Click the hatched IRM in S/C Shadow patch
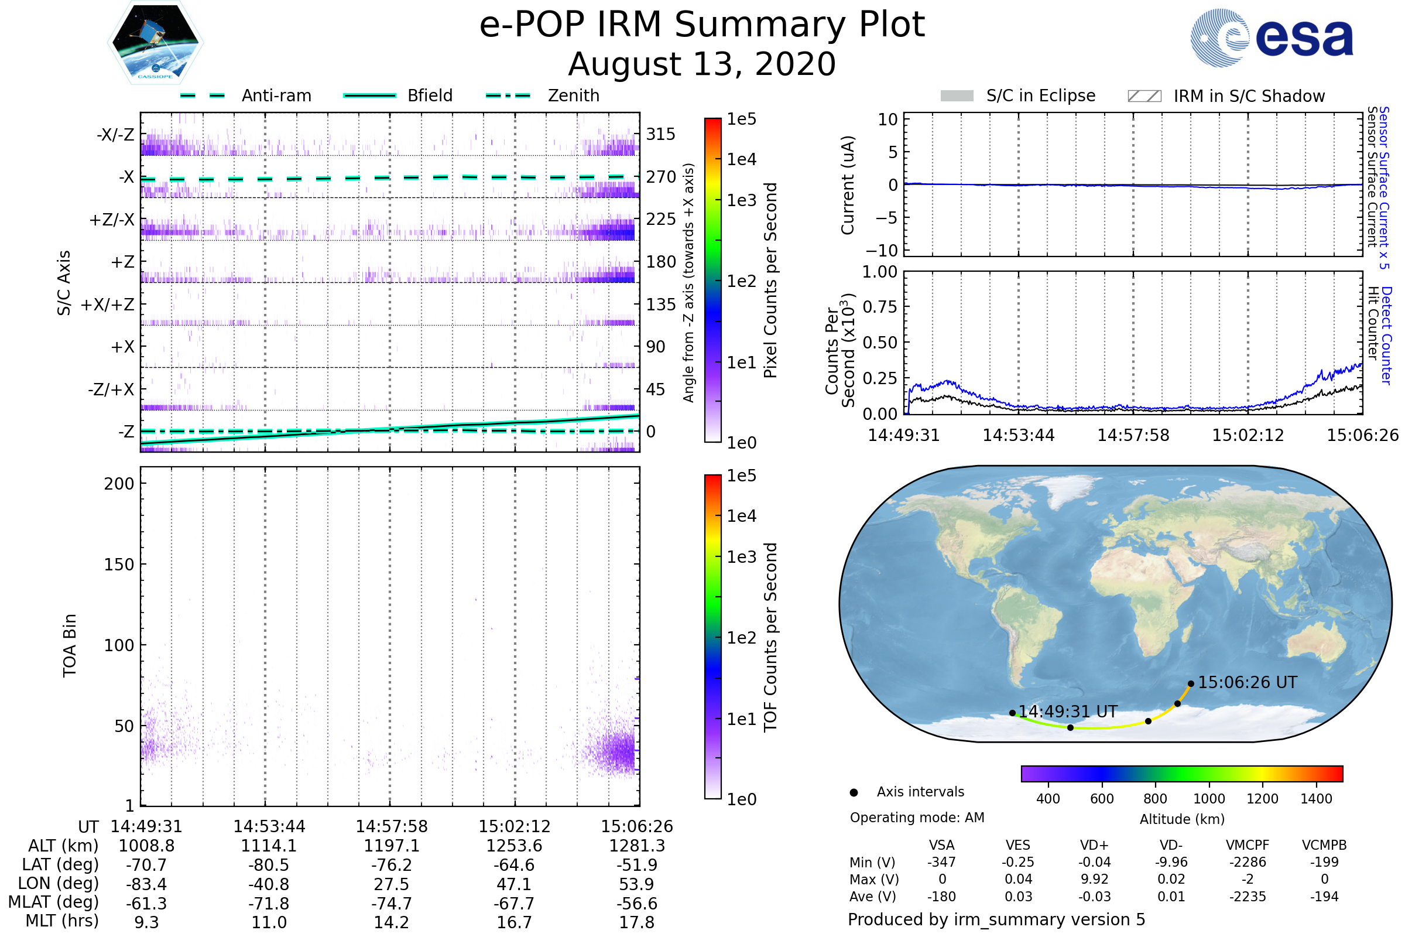 [x=1144, y=96]
